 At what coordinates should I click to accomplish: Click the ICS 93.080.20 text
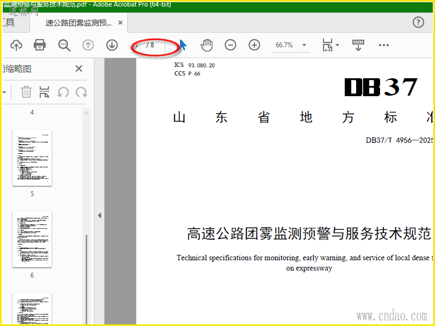tap(195, 65)
